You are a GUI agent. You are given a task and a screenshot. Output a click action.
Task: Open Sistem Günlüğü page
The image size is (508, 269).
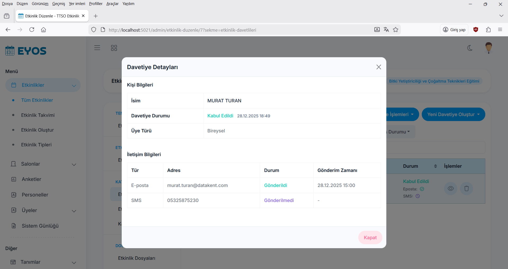point(40,226)
